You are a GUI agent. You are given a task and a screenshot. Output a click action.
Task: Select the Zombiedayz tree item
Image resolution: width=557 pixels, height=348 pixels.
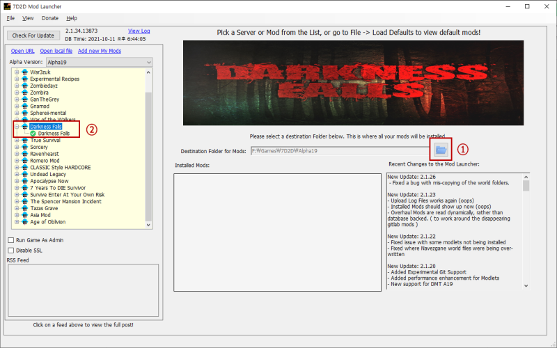pos(44,86)
